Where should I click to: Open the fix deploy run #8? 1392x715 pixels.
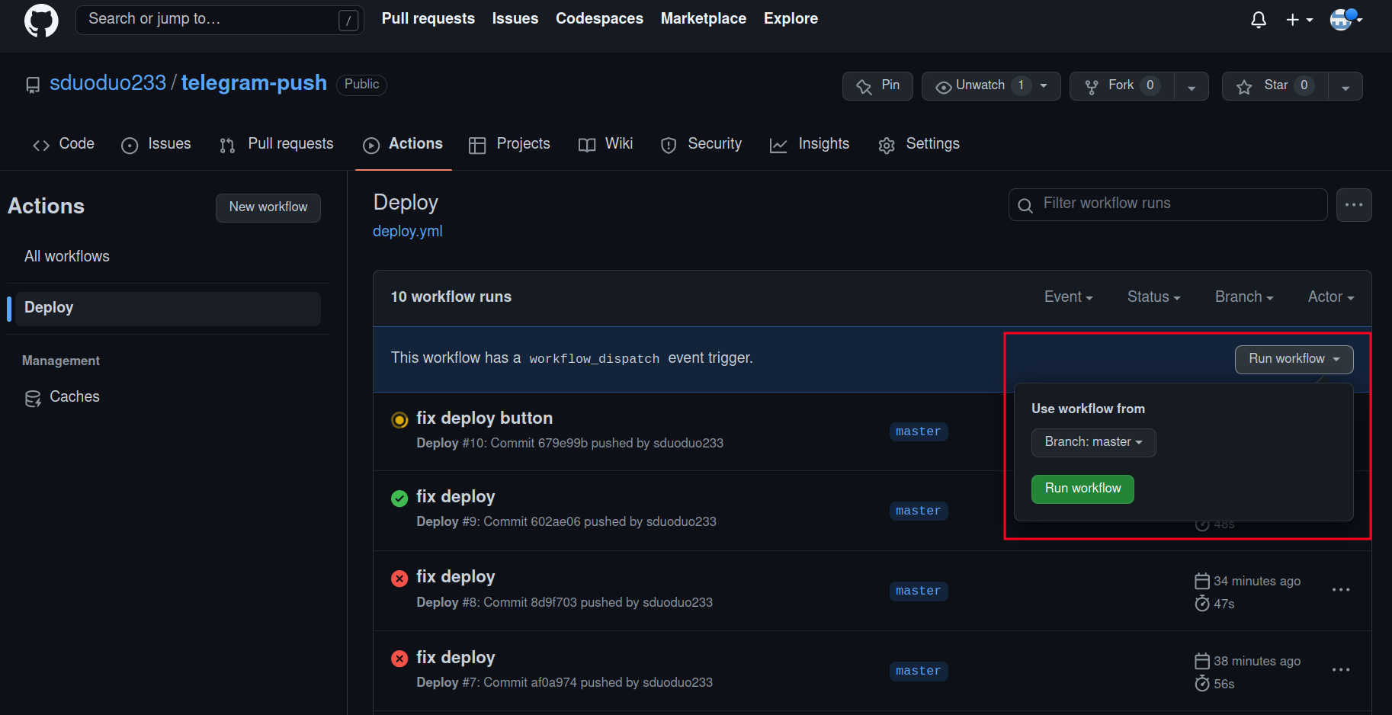pyautogui.click(x=455, y=577)
